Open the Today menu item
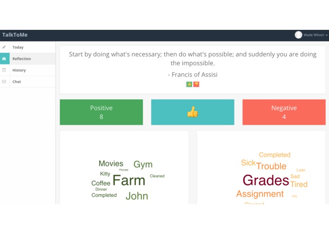329x234 pixels. click(x=28, y=47)
